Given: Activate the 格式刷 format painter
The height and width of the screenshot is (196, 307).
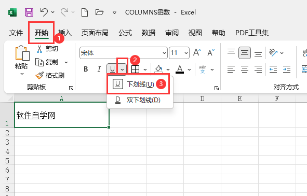Looking at the screenshot, I should point(50,75).
